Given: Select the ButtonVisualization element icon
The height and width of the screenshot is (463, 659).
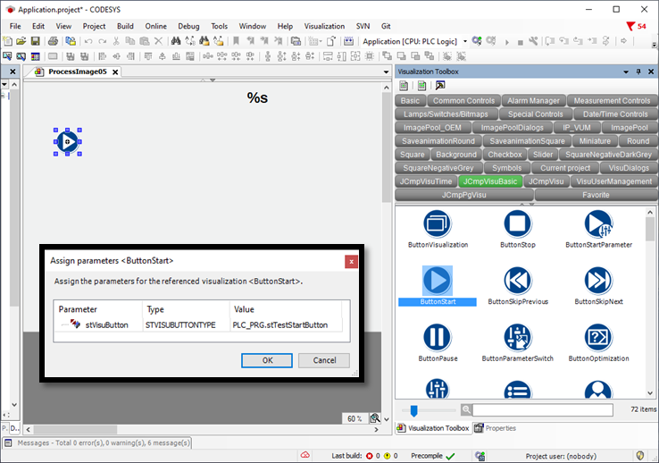Looking at the screenshot, I should [437, 223].
